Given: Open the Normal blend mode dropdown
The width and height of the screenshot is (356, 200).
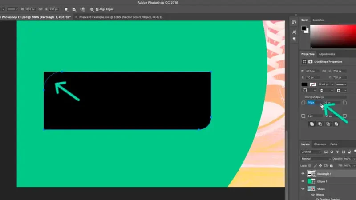Looking at the screenshot, I should point(316,159).
